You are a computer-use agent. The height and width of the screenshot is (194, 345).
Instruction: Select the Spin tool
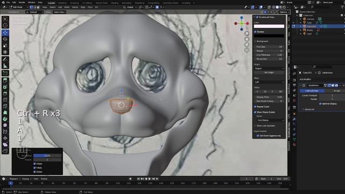(5, 119)
